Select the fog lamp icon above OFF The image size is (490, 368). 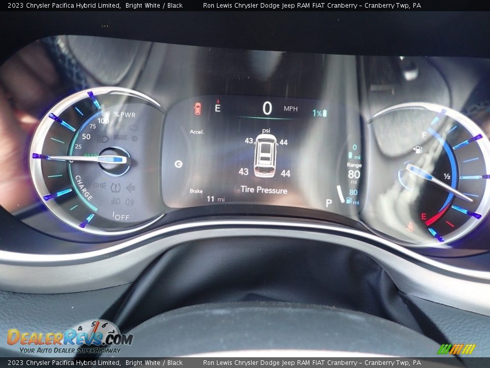coord(115,200)
